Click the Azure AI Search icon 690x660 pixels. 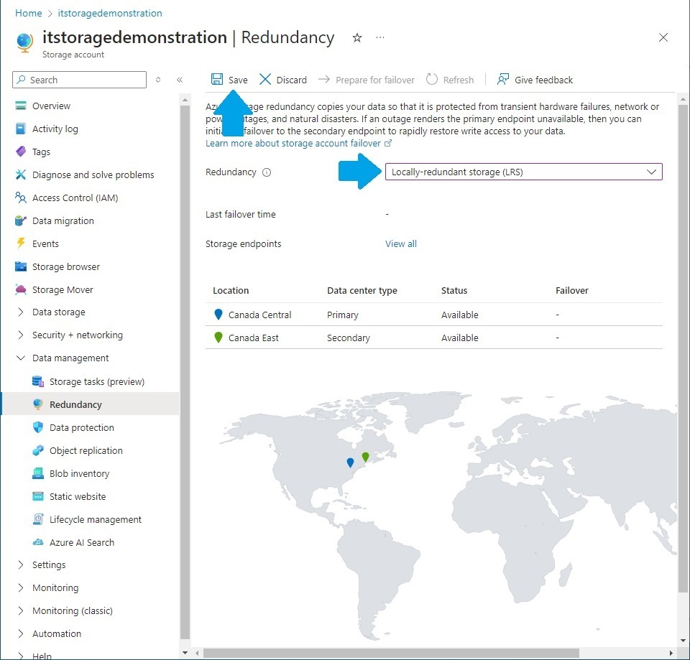[x=38, y=542]
